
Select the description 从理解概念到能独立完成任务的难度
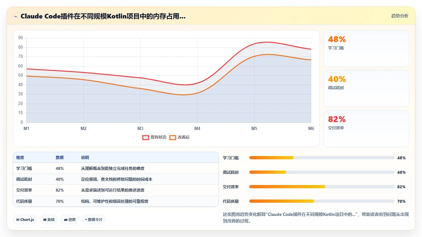click(x=113, y=169)
